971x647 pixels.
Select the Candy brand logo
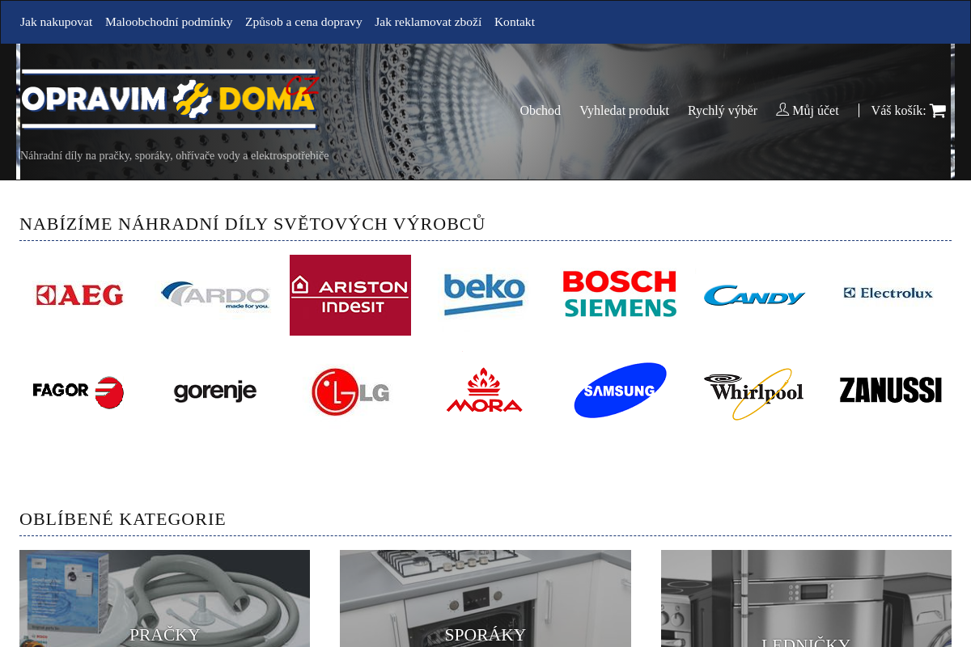click(754, 295)
